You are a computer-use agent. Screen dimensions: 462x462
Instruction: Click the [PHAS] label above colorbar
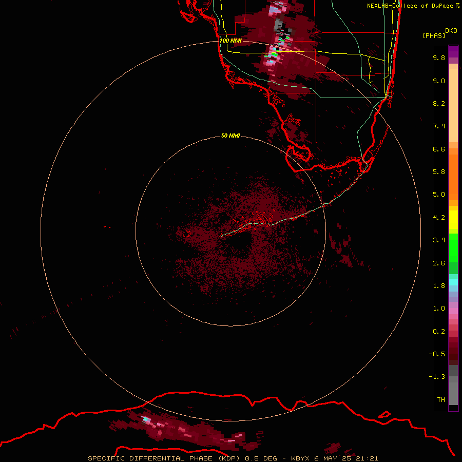click(x=434, y=35)
